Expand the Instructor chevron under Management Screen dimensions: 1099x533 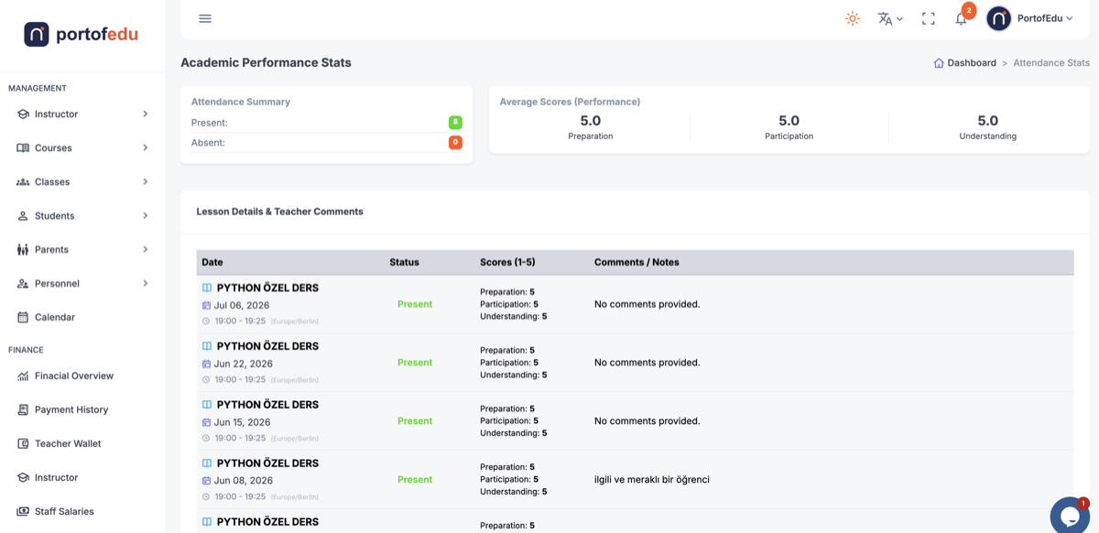point(146,114)
